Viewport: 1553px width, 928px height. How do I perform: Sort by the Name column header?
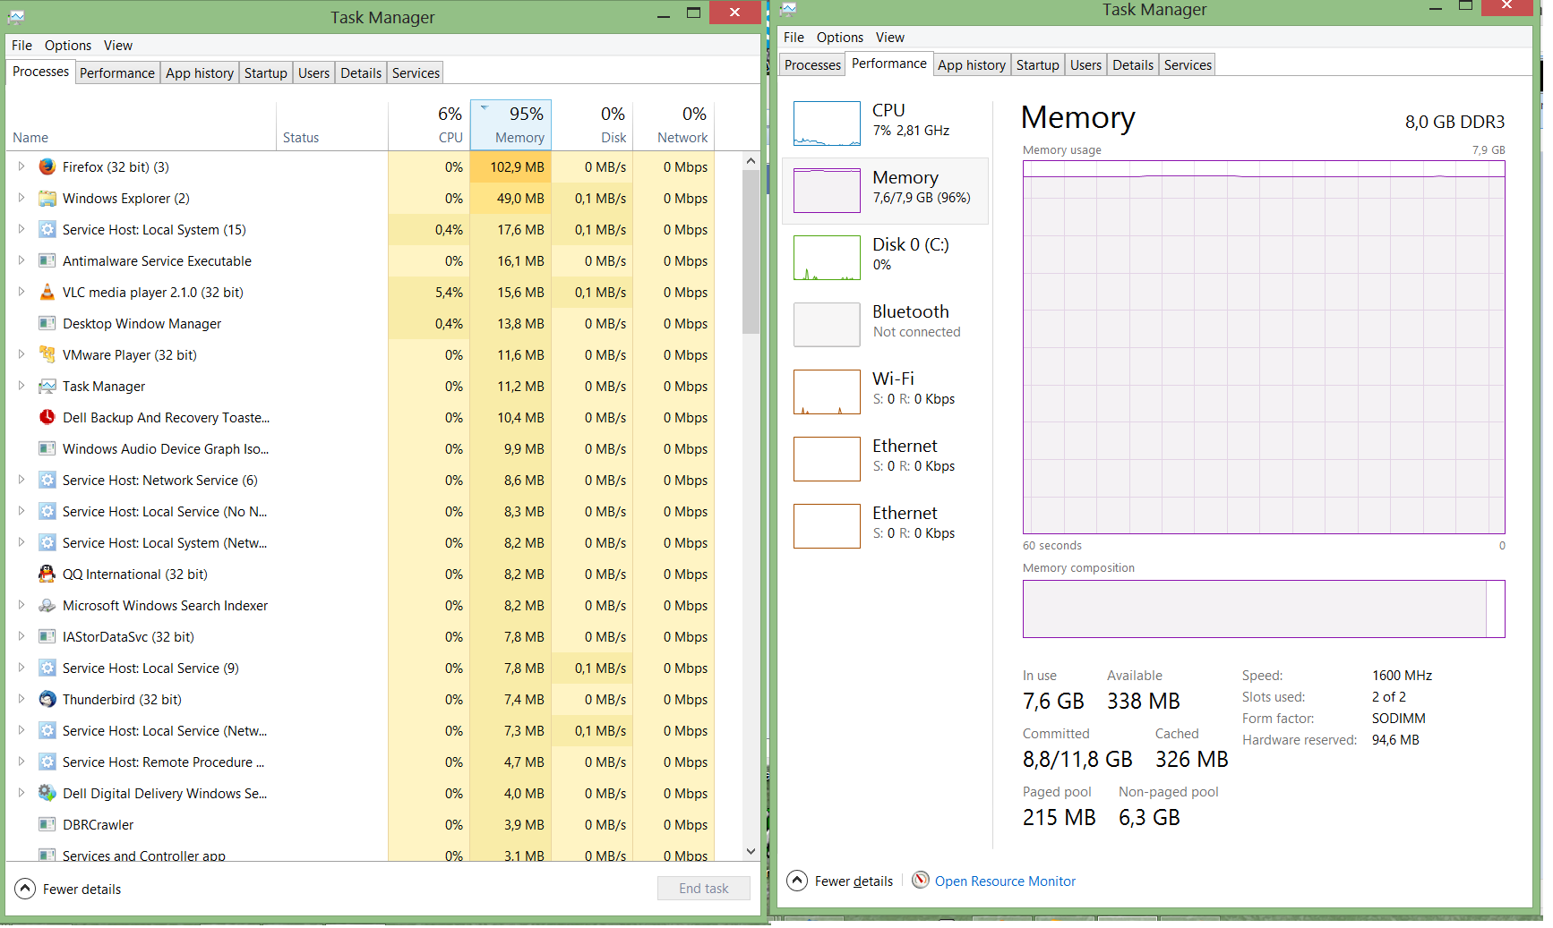(x=142, y=125)
